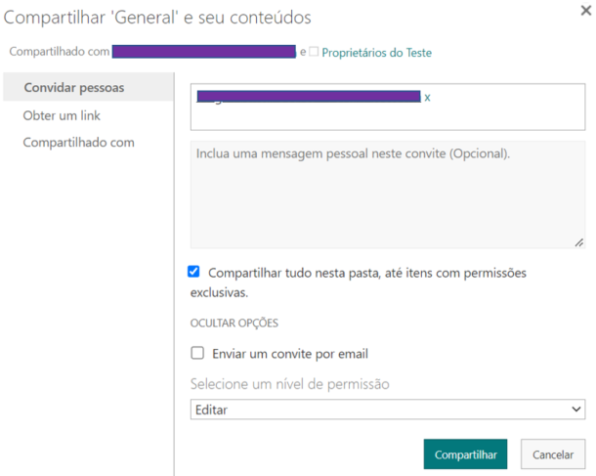Remove the invited person using the x
The image size is (596, 476).
point(427,98)
